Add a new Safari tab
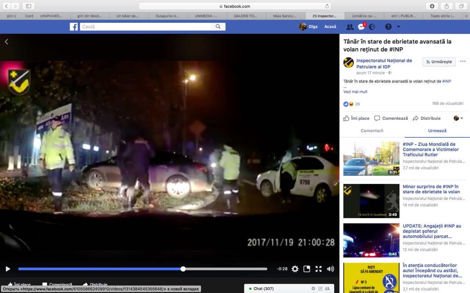Screen dimensions: 470x293 (466, 16)
